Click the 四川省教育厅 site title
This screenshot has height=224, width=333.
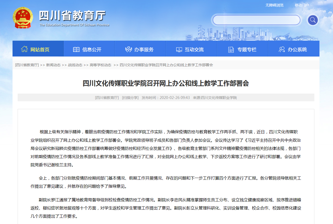(72, 16)
